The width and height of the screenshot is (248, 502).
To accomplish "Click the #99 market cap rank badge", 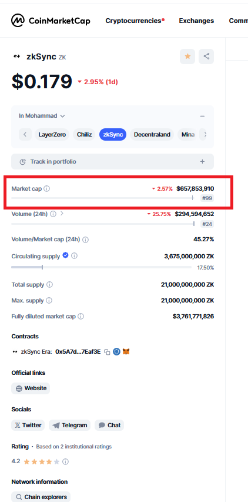I will pos(207,198).
